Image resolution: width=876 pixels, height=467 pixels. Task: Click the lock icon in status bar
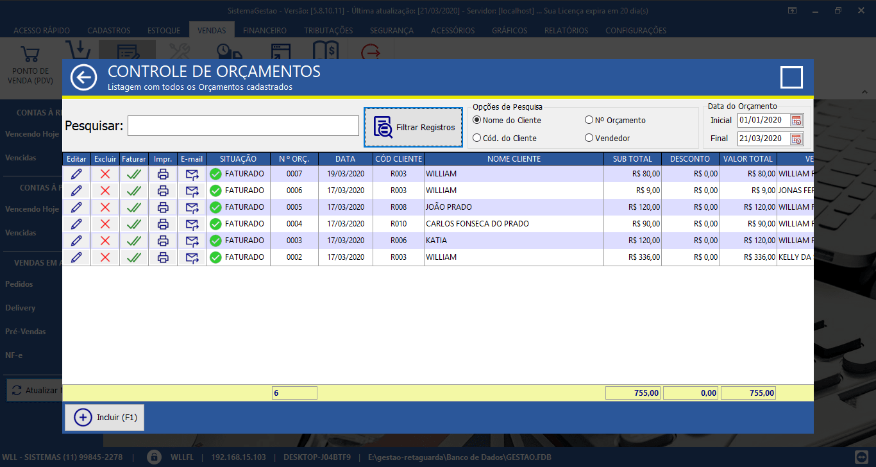(x=153, y=457)
